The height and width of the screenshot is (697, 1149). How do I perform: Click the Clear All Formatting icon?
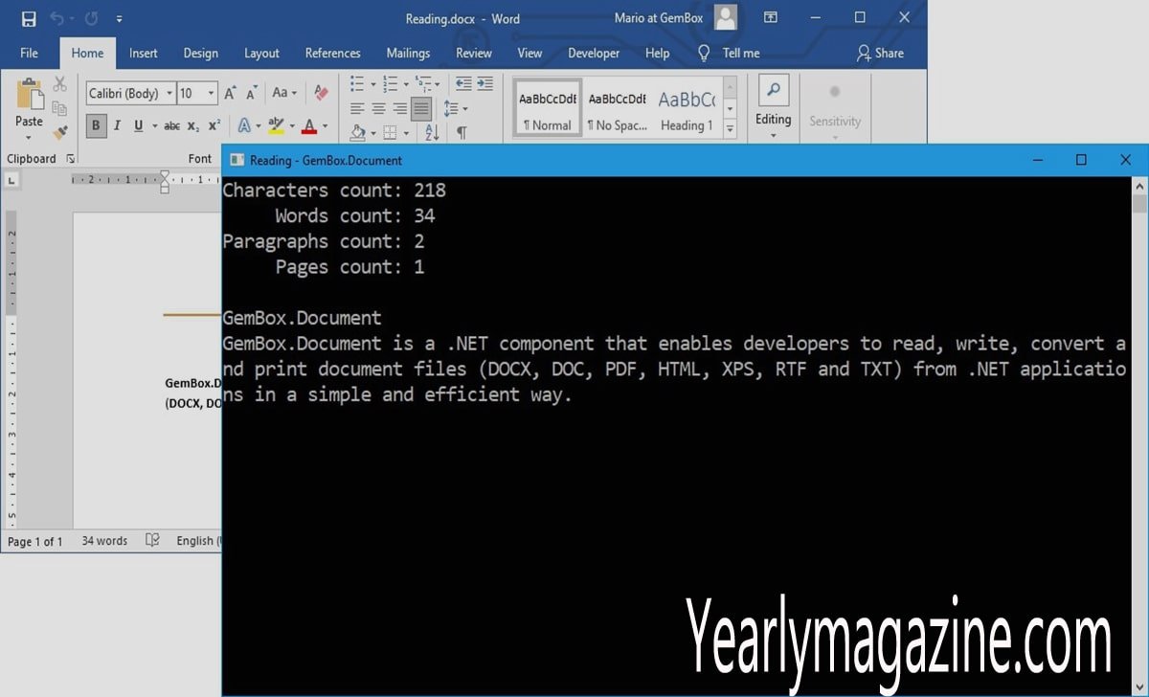point(322,93)
